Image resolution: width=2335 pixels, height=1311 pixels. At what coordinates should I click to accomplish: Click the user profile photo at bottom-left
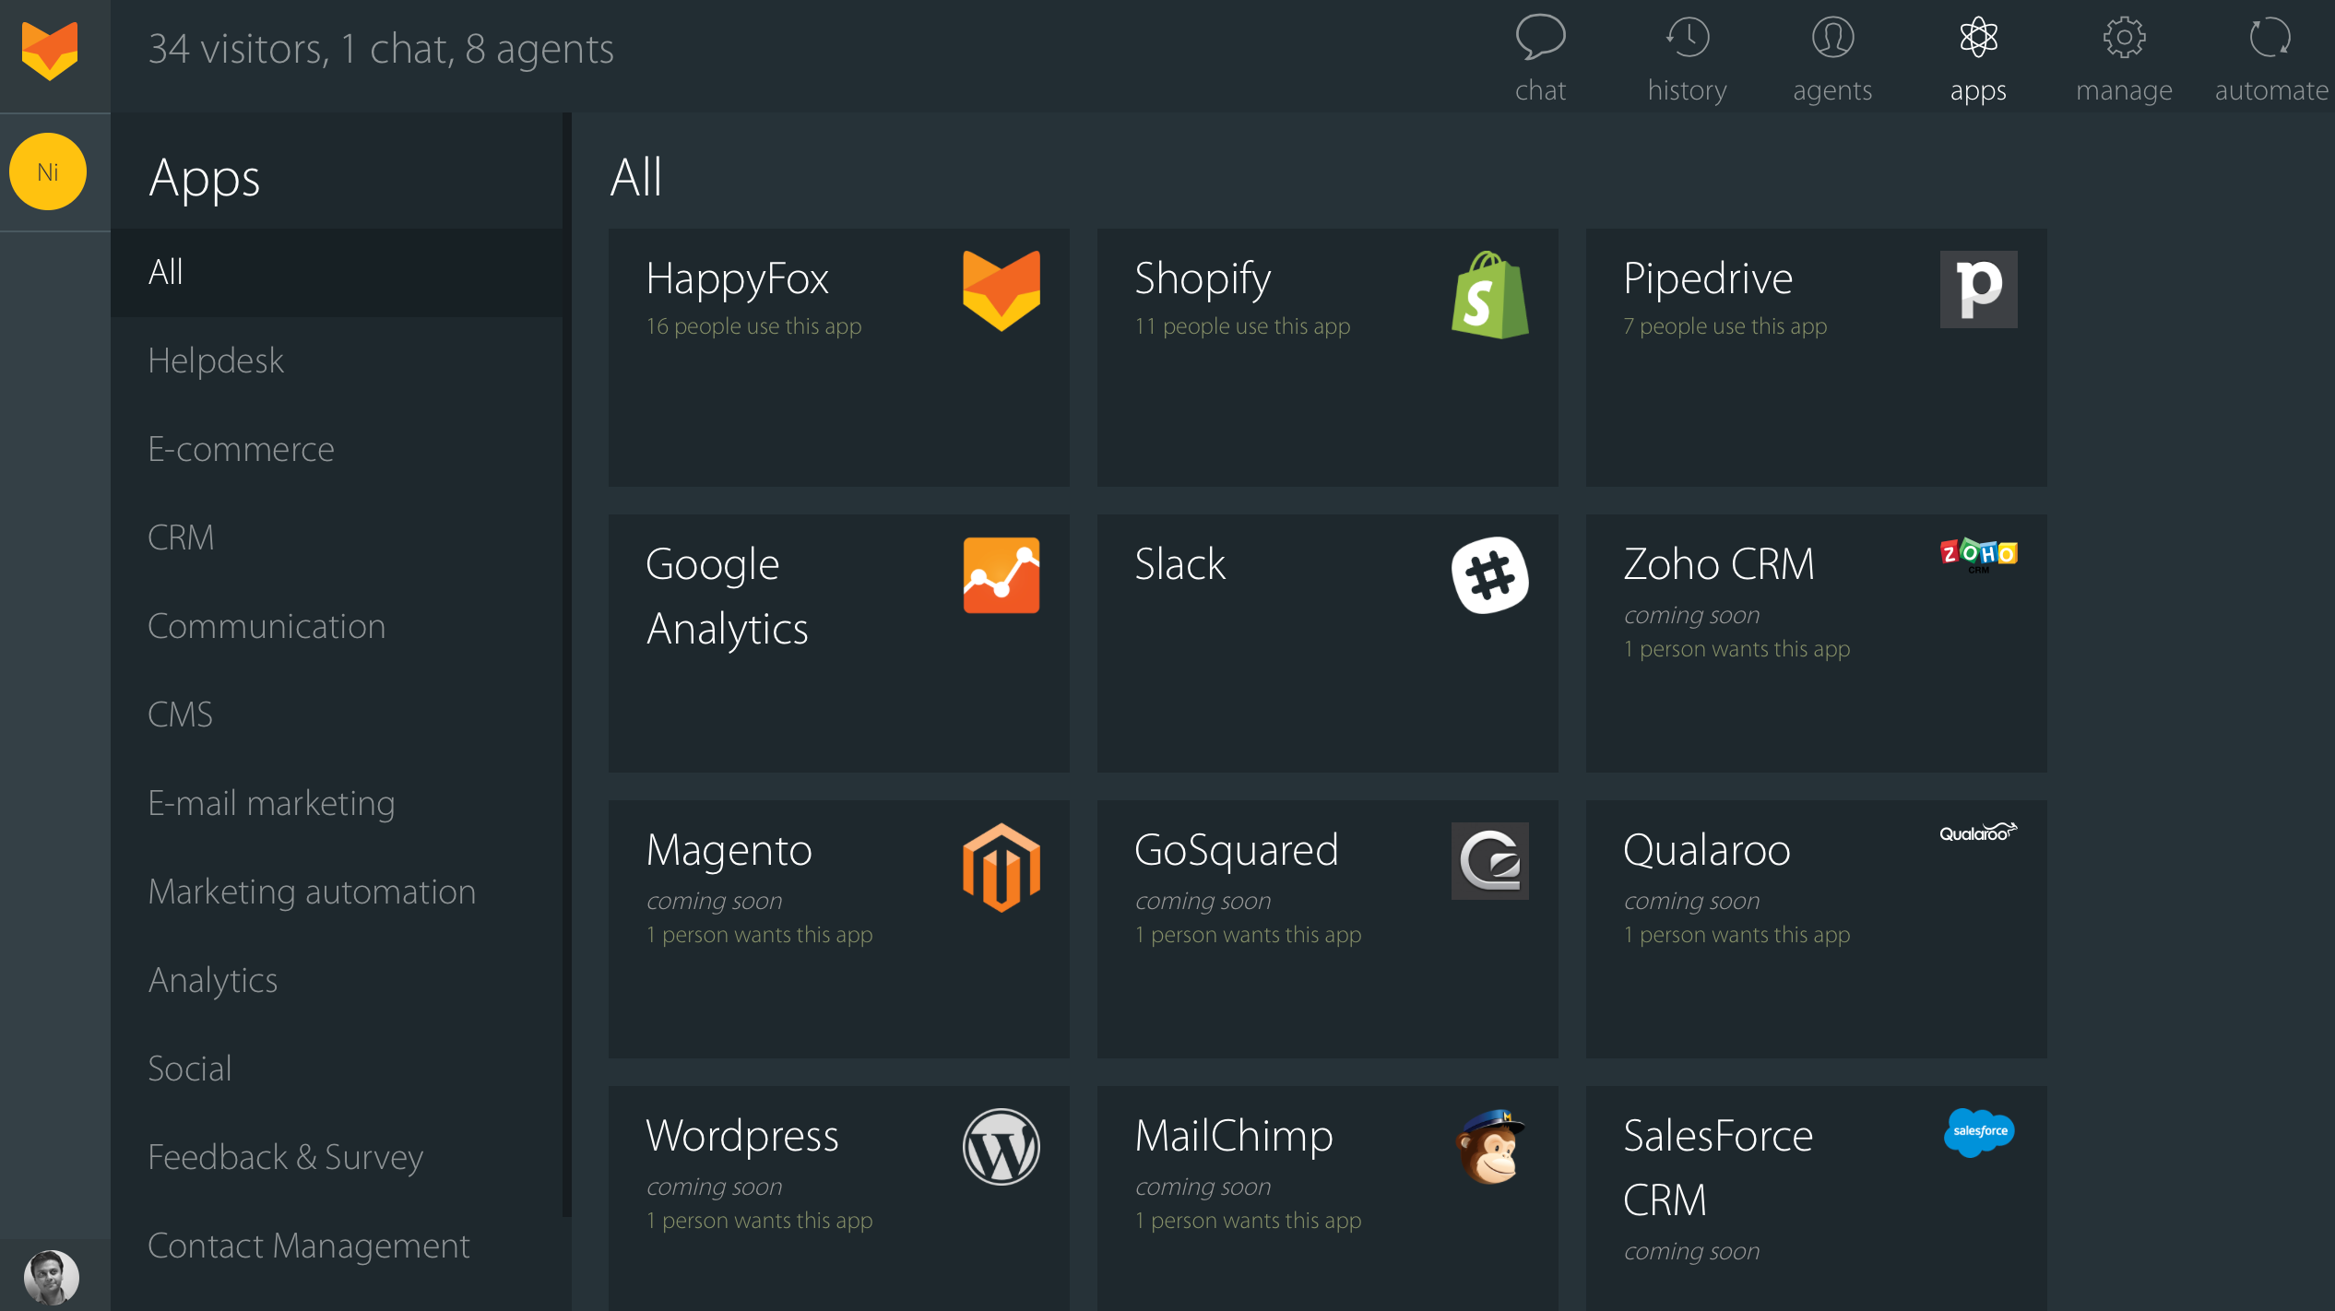point(52,1277)
